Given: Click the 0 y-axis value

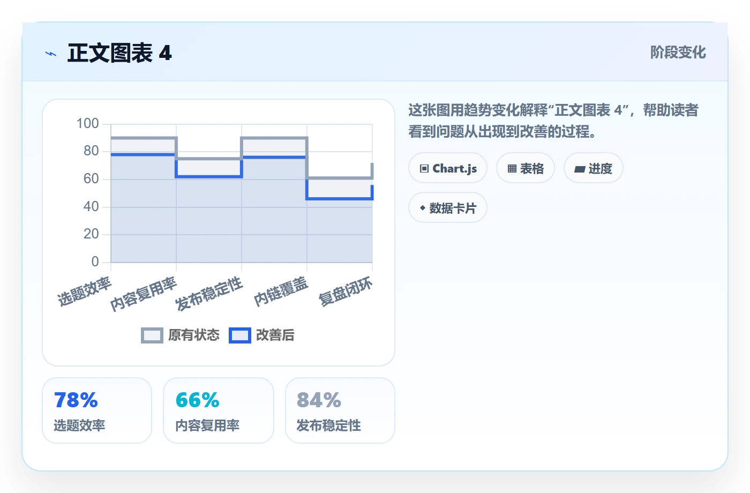Looking at the screenshot, I should tap(95, 262).
